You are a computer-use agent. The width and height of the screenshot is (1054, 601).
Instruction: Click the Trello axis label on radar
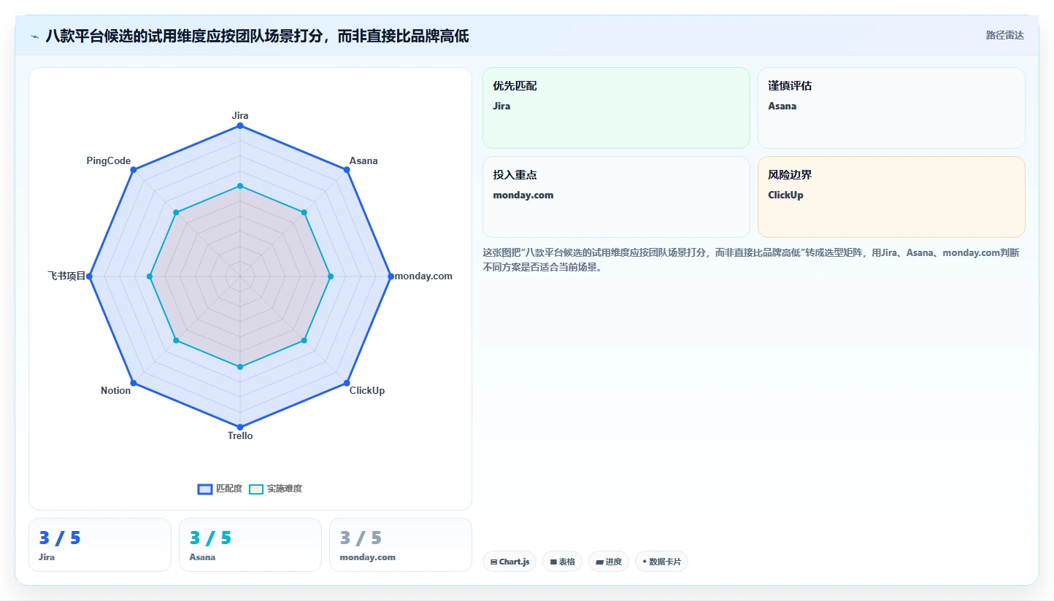coord(240,435)
